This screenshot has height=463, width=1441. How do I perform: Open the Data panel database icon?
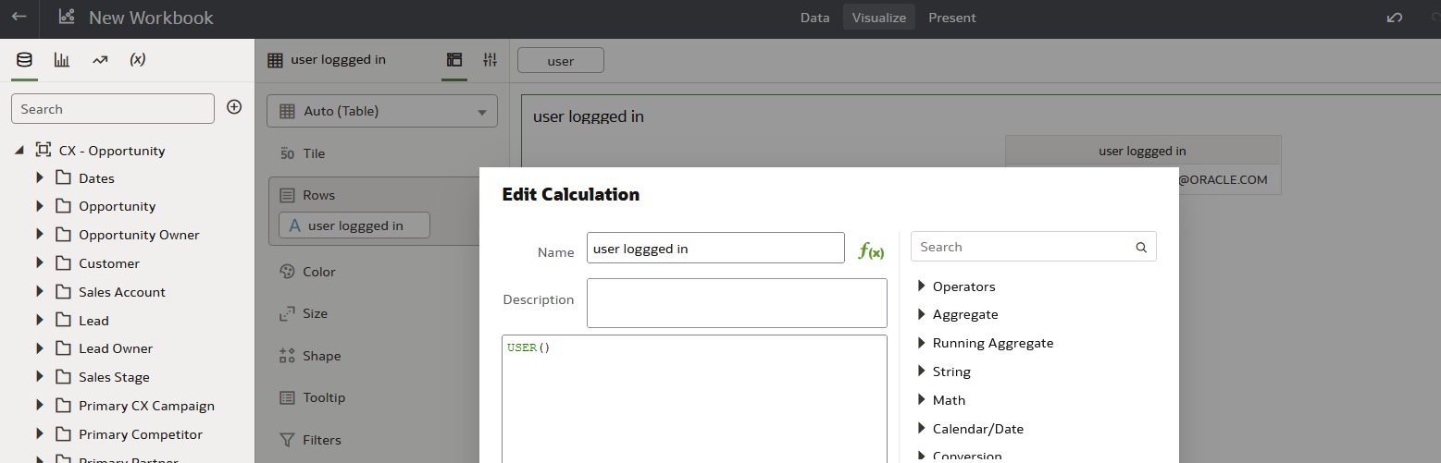point(24,60)
